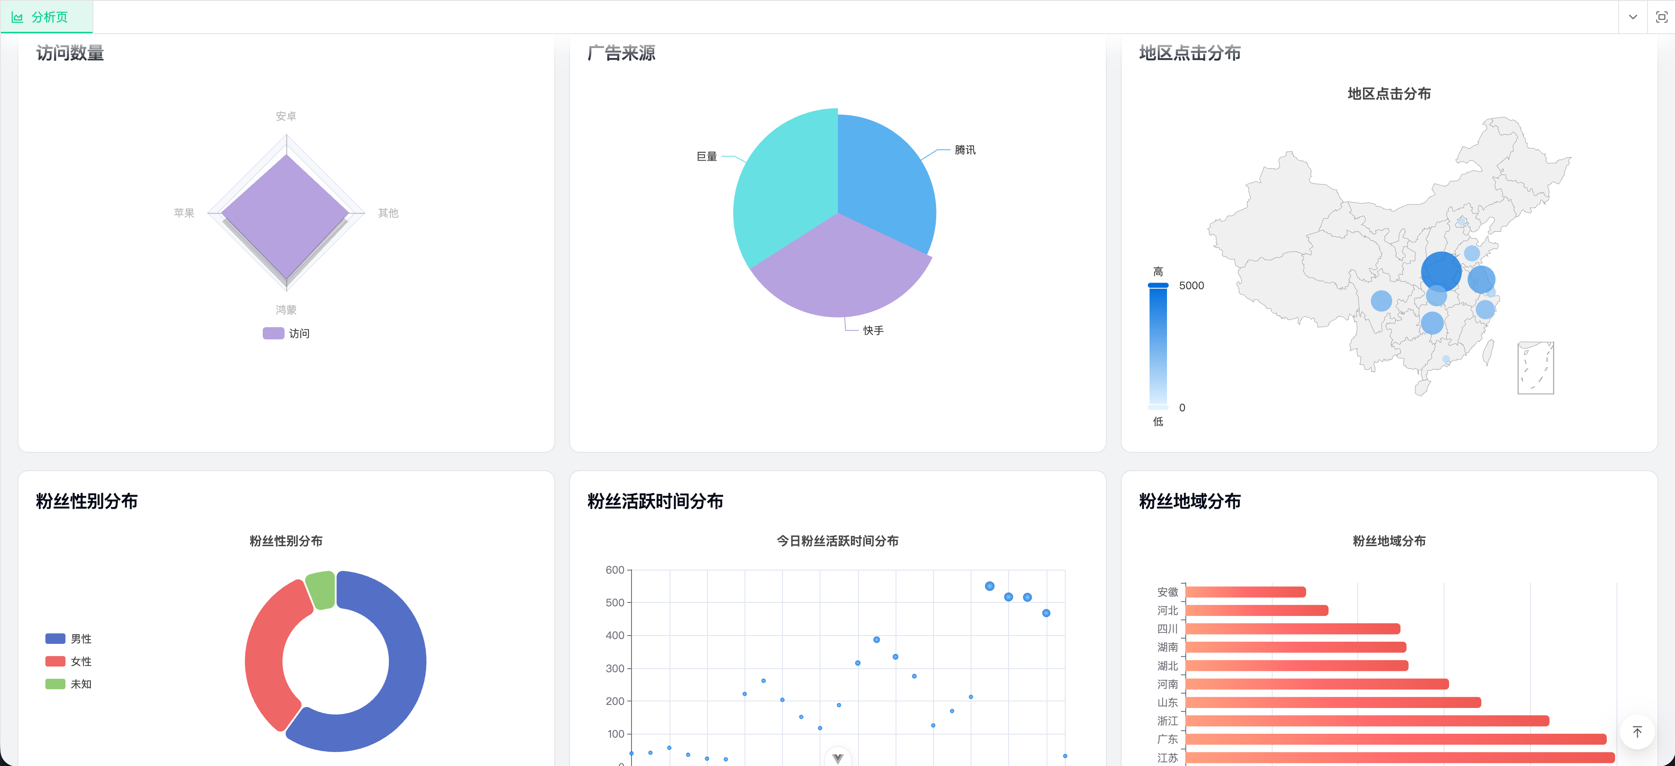Toggle the 女性 legend entry
The height and width of the screenshot is (766, 1675).
coord(68,661)
